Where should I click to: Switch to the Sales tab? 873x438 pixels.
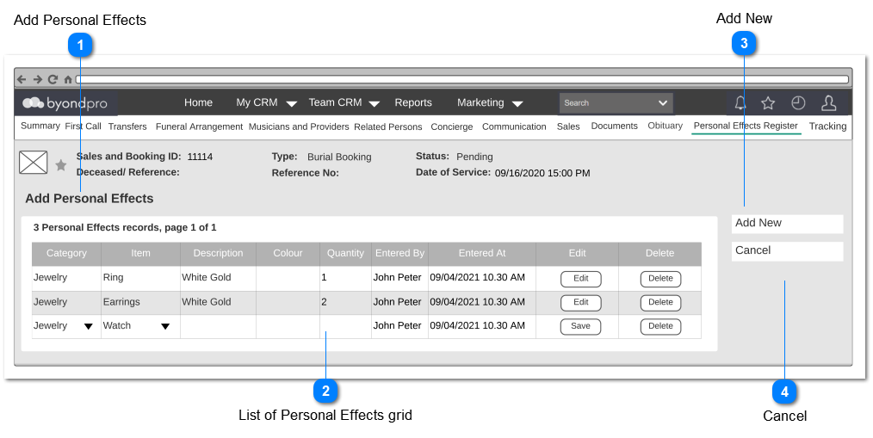coord(568,126)
